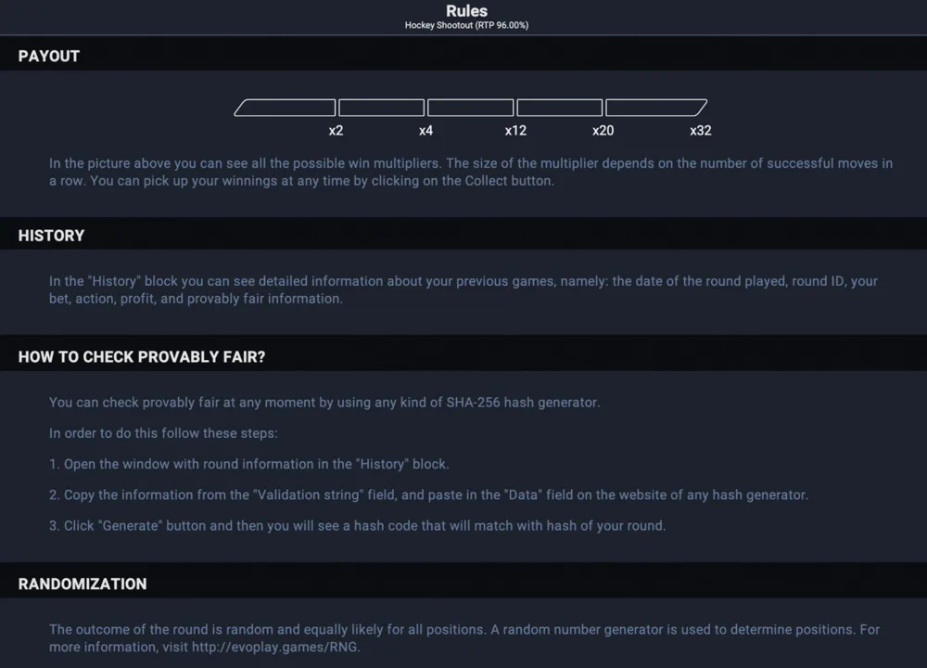Screen dimensions: 927x668
Task: Click the second payout segment box
Action: pyautogui.click(x=381, y=108)
